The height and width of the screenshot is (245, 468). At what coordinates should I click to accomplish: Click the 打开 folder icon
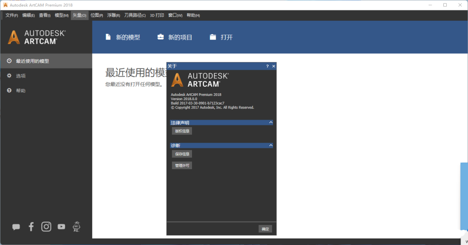pos(213,37)
